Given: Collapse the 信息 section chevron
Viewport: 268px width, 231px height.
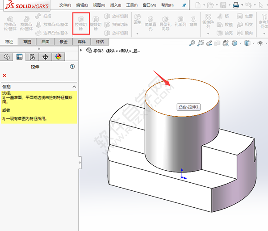Looking at the screenshot, I should pos(74,87).
